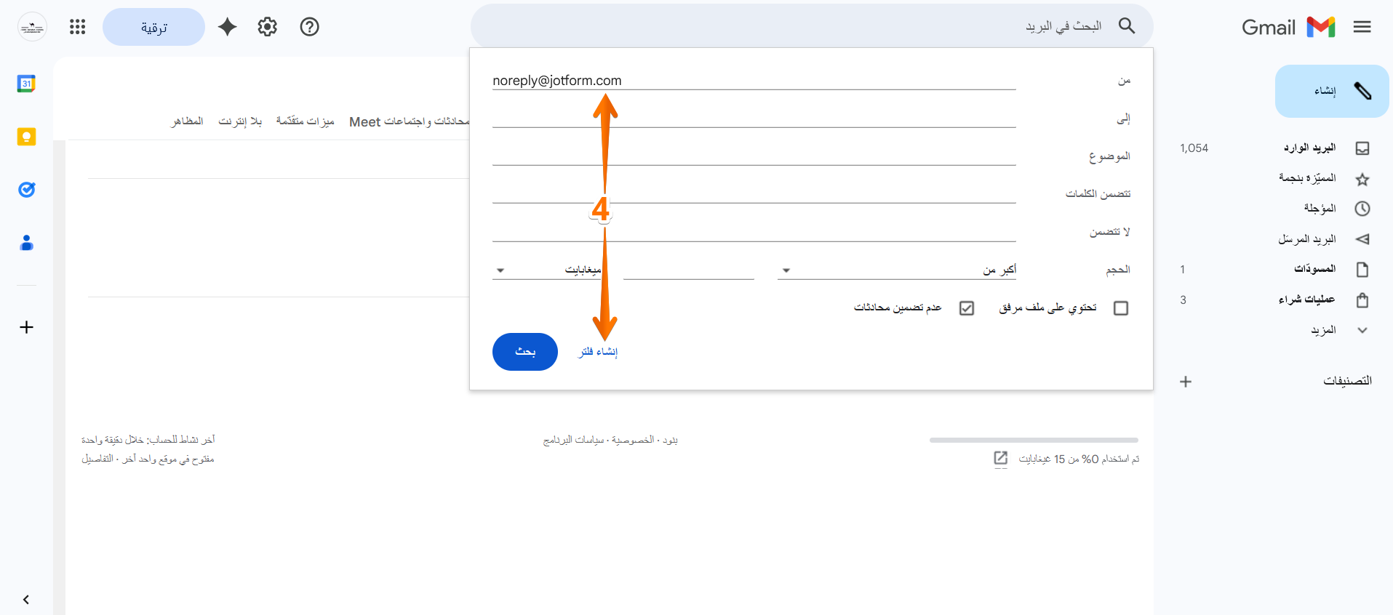The height and width of the screenshot is (615, 1393).
Task: Collapse side panel with chevron icon
Action: (x=26, y=600)
